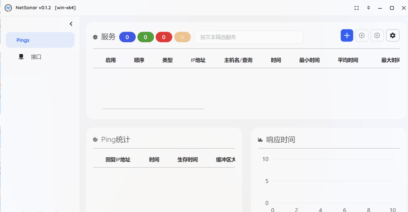Toggle always-on-top with the pin icon
This screenshot has width=408, height=212.
368,8
